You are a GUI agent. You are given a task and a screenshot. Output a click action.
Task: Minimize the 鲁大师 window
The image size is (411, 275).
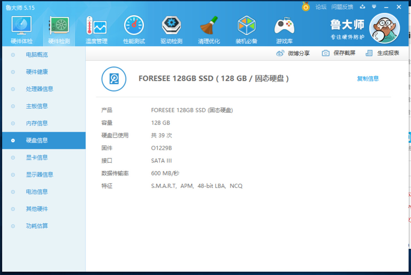386,7
